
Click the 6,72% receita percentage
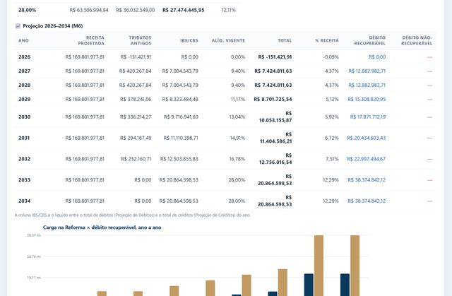(x=332, y=138)
